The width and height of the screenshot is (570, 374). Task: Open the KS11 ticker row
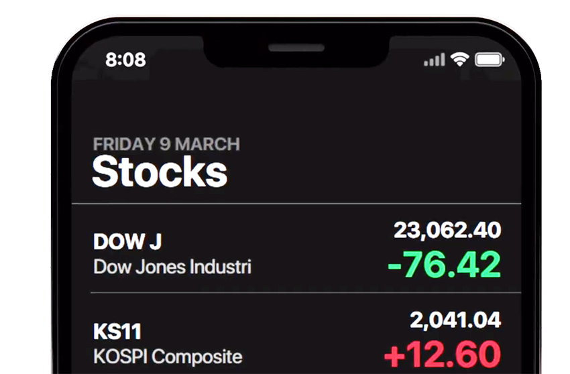coord(296,333)
